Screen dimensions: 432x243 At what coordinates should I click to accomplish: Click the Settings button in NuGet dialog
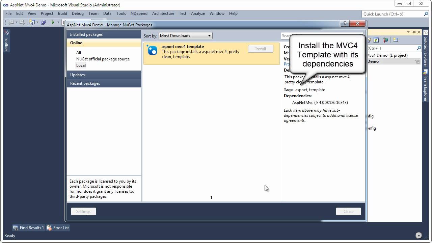83,212
